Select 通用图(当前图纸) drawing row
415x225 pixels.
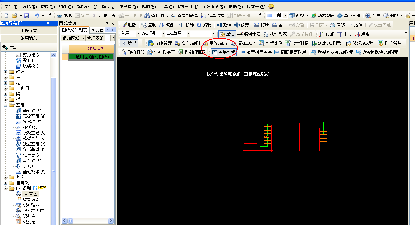click(91, 57)
